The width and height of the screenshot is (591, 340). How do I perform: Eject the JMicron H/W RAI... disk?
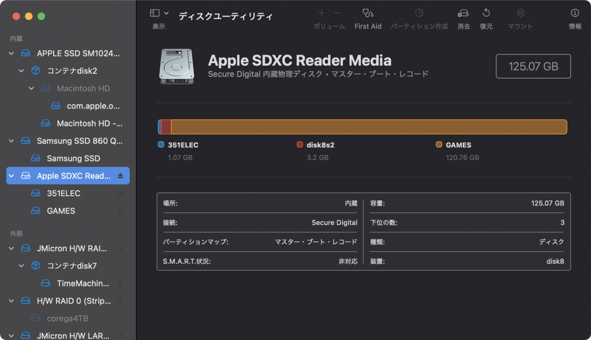(121, 248)
